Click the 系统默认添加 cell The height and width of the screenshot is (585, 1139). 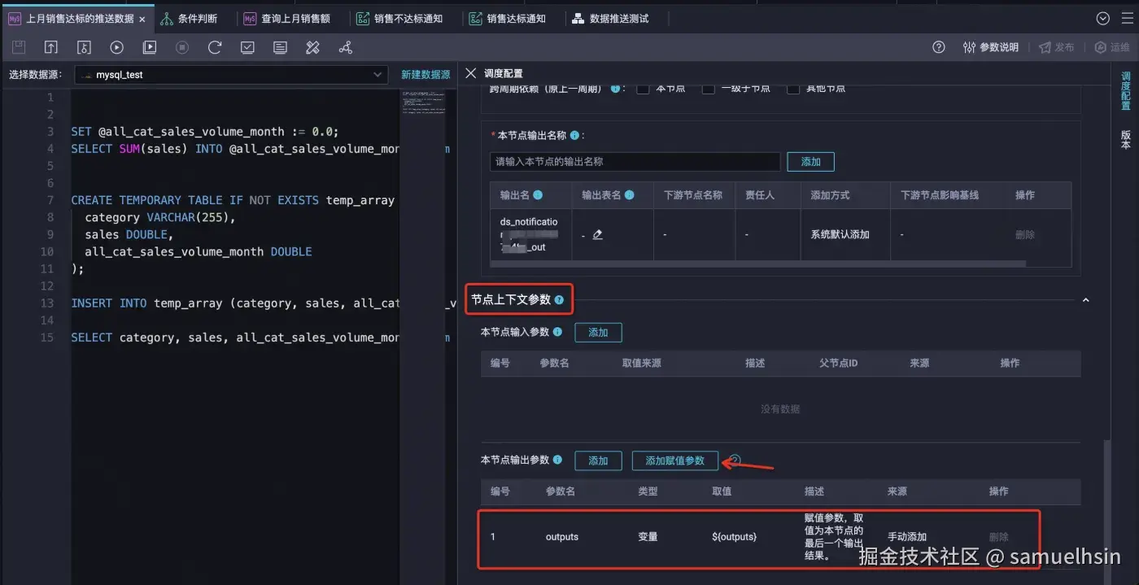tap(840, 234)
